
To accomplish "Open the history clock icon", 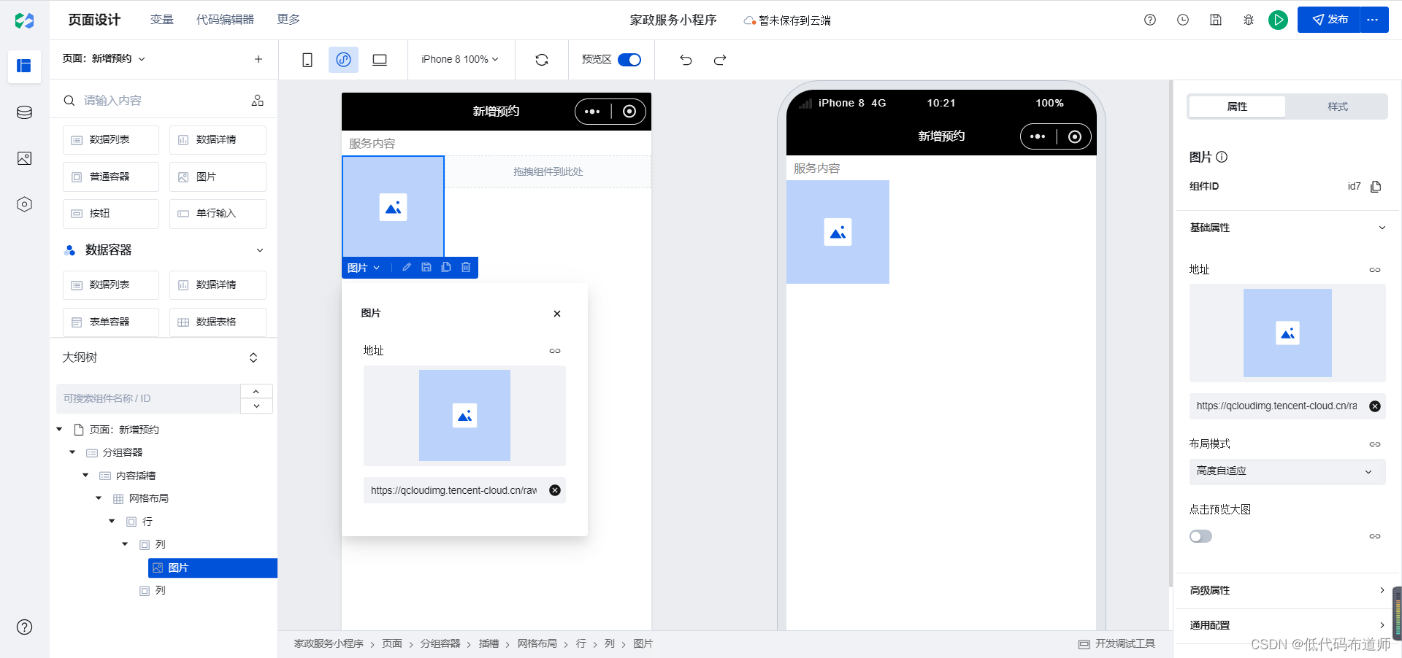I will click(1183, 20).
